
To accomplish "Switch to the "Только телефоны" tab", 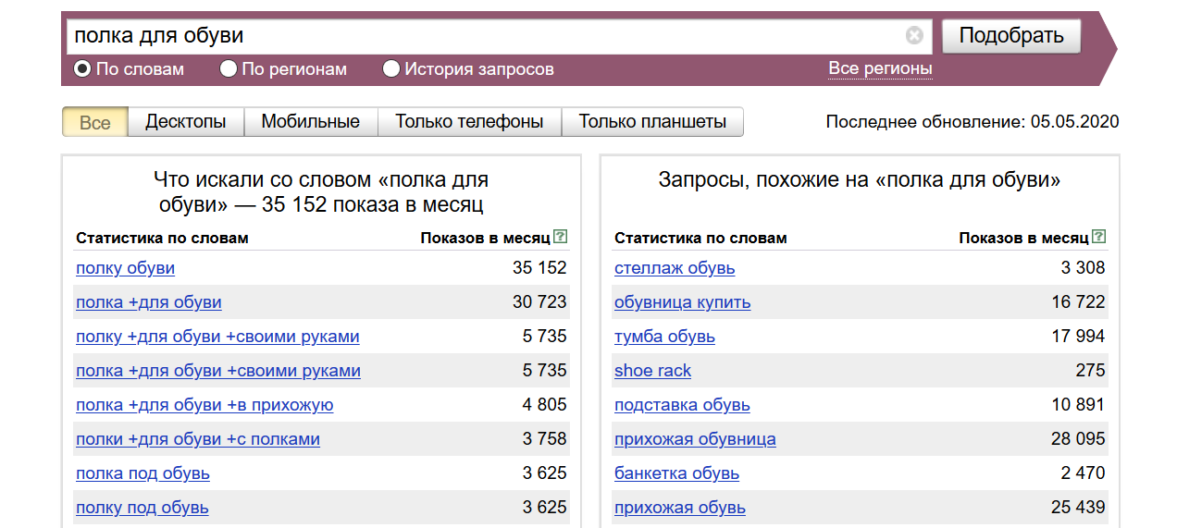I will [469, 122].
